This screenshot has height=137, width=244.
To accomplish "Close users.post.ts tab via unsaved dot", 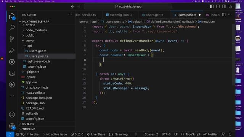I will click(200, 15).
